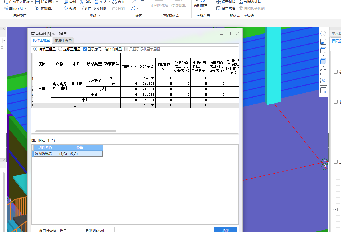The width and height of the screenshot is (341, 232).
Task: Click the 对齐 align tool
Action: pyautogui.click(x=101, y=2)
